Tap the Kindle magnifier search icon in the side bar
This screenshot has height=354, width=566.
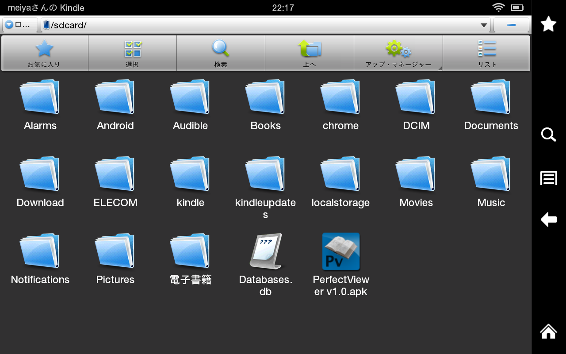tap(549, 135)
